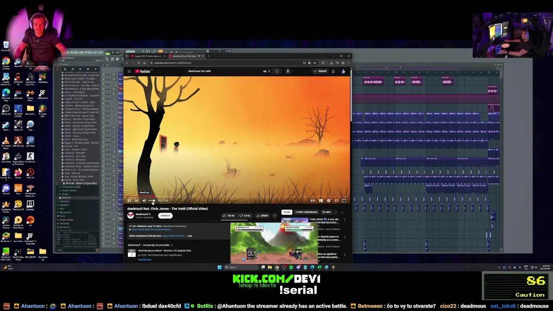
Task: Expand the Envelopes folder in the FL browser
Action: pyautogui.click(x=65, y=201)
